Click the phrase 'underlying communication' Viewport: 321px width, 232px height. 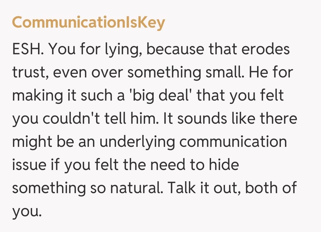click(193, 142)
